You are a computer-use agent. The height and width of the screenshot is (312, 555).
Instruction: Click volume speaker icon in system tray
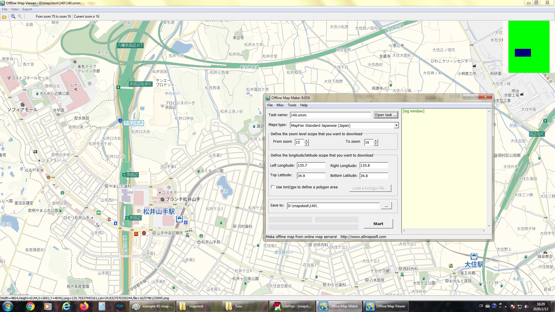pyautogui.click(x=526, y=306)
